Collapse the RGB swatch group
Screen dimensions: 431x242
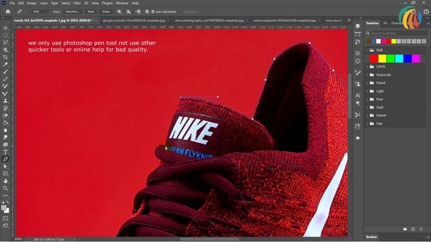(x=367, y=50)
